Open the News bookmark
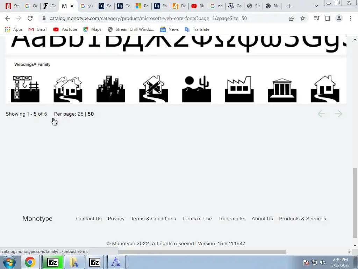Viewport: 358px width, 269px height. (x=170, y=29)
